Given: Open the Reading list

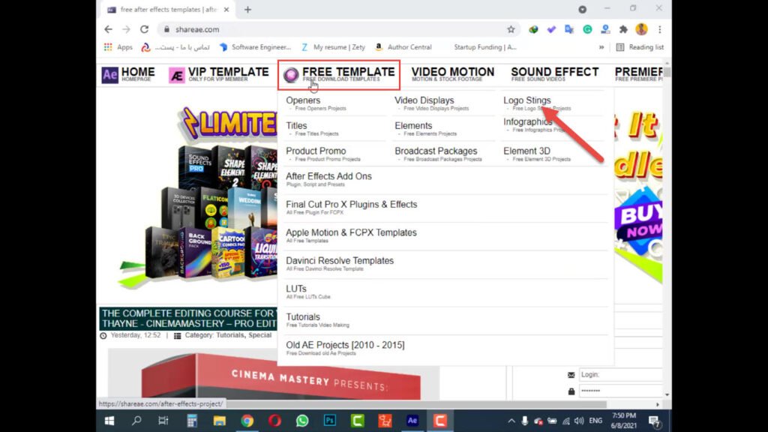Looking at the screenshot, I should point(640,47).
